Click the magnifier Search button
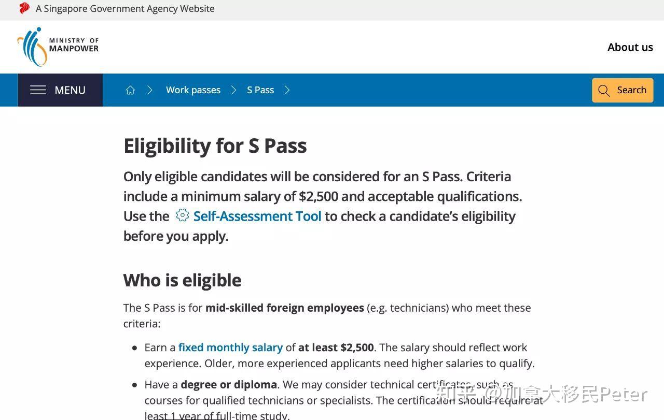 (x=622, y=90)
